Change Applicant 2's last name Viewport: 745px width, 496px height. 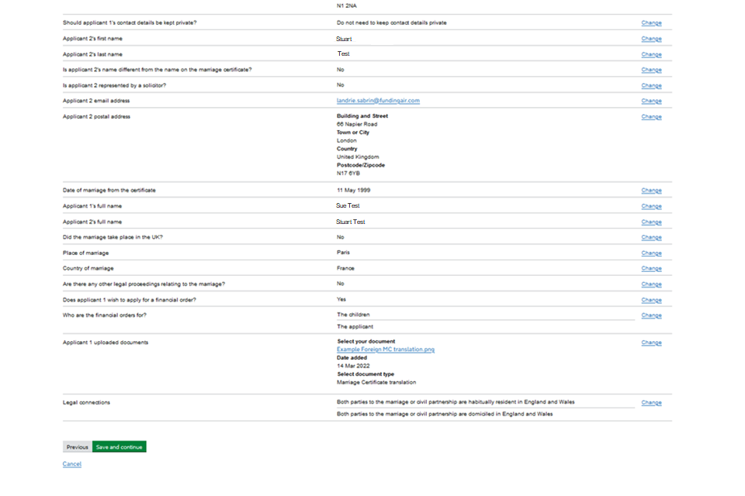[651, 54]
